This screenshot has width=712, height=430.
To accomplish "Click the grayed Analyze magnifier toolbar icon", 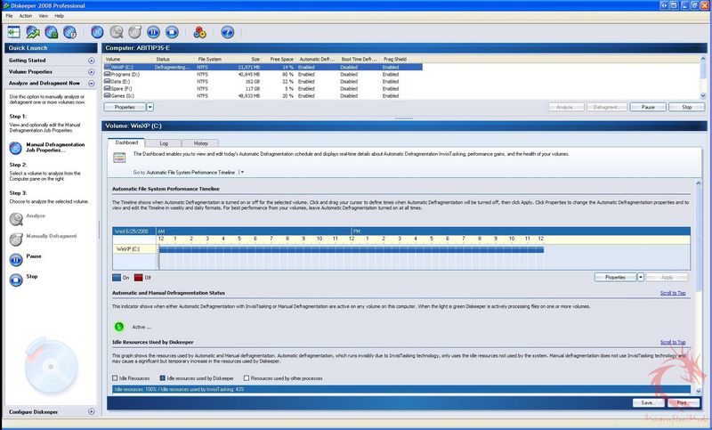I will point(117,32).
